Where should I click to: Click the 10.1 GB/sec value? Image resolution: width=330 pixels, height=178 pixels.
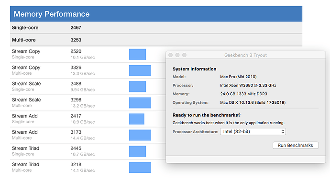(x=82, y=58)
